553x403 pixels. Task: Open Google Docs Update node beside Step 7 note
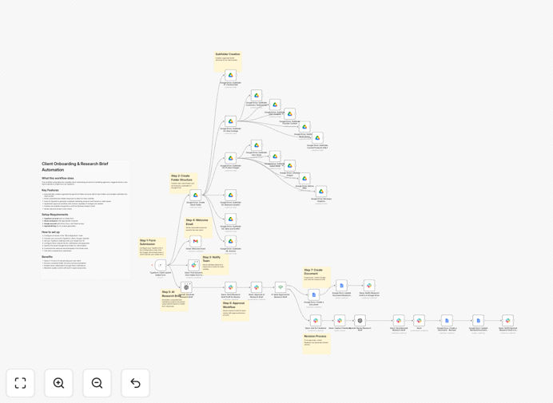pyautogui.click(x=341, y=286)
